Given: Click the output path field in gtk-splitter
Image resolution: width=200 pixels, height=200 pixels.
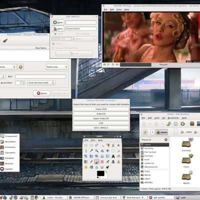Looking at the screenshot, I should (x=81, y=28).
